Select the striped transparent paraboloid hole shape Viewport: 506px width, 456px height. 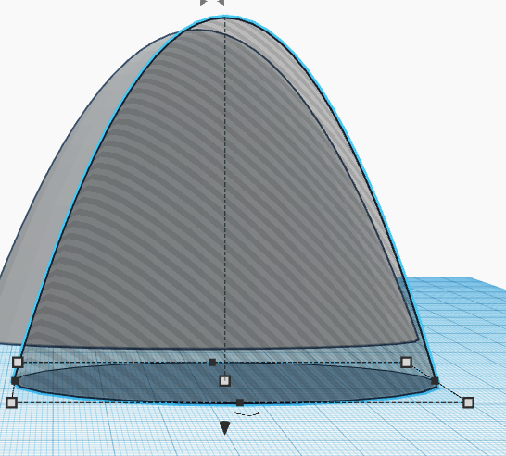(x=226, y=209)
